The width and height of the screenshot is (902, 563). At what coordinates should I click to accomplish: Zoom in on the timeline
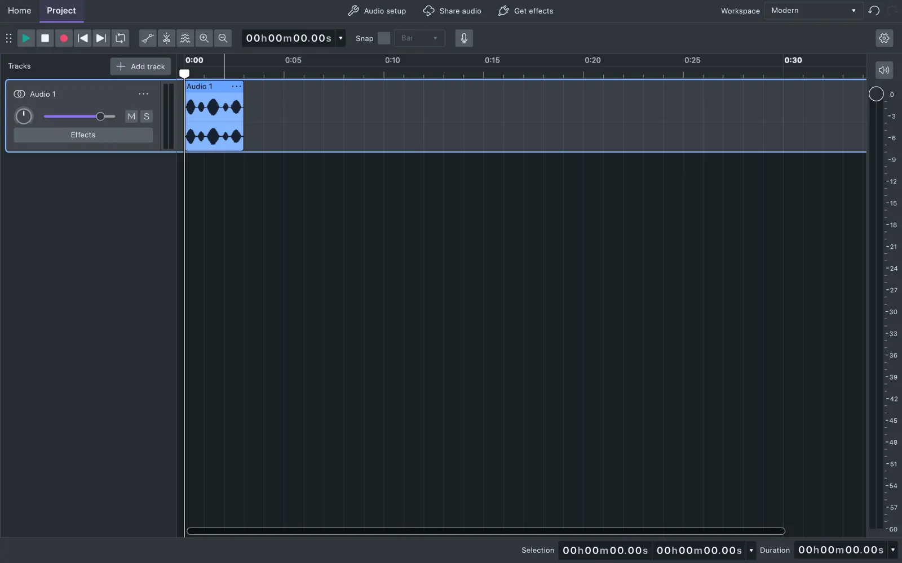[204, 38]
